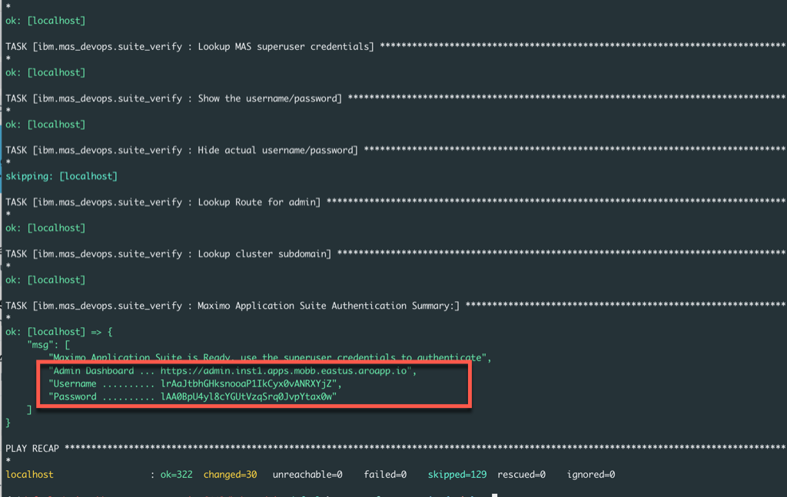Select the 'Show the username/password' task text

tap(269, 98)
